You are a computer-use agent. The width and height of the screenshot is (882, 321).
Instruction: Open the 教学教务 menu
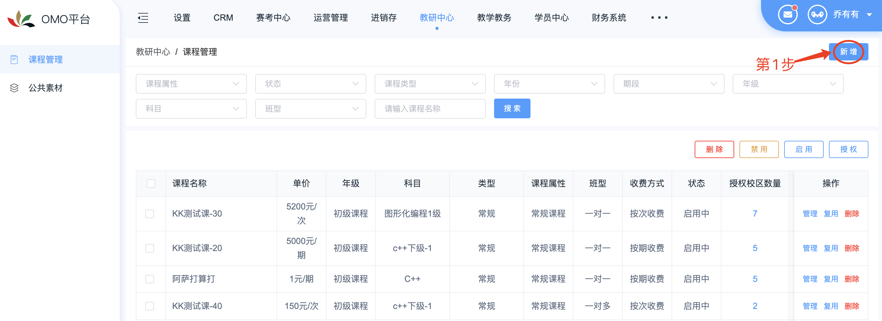pyautogui.click(x=494, y=18)
